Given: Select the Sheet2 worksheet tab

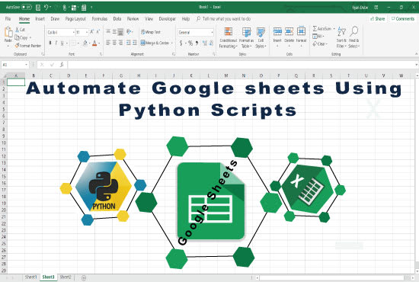Looking at the screenshot, I should tap(66, 277).
